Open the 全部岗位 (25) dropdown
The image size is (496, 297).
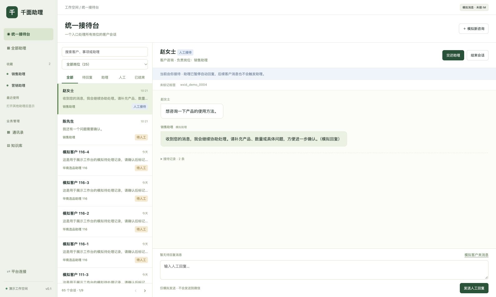point(105,64)
